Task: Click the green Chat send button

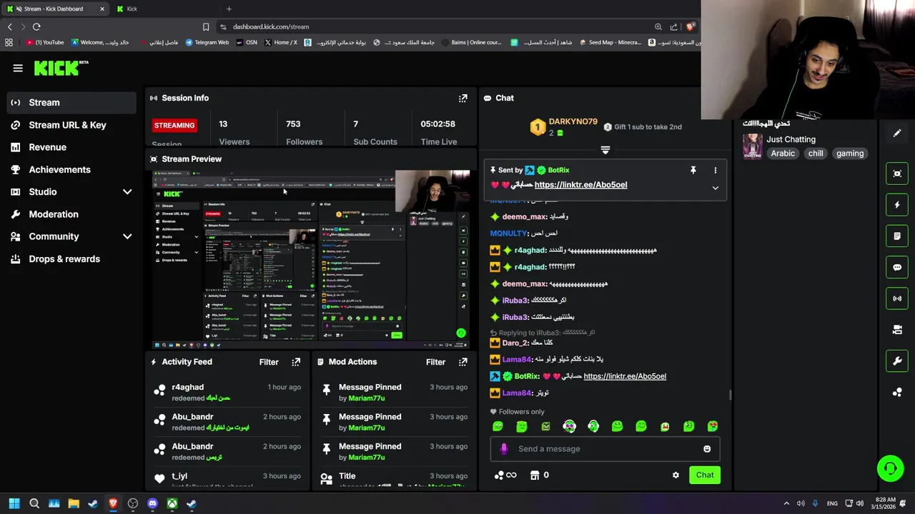Action: coord(705,475)
